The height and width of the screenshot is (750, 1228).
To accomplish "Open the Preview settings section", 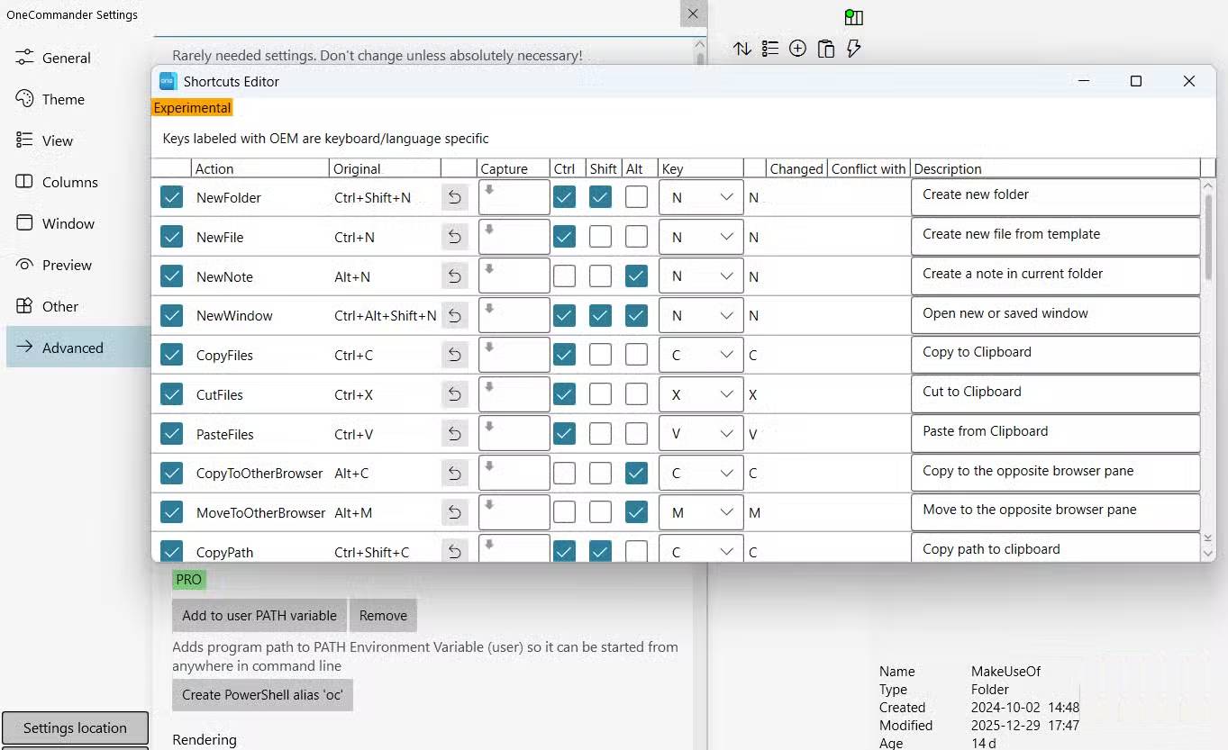I will [x=67, y=266].
